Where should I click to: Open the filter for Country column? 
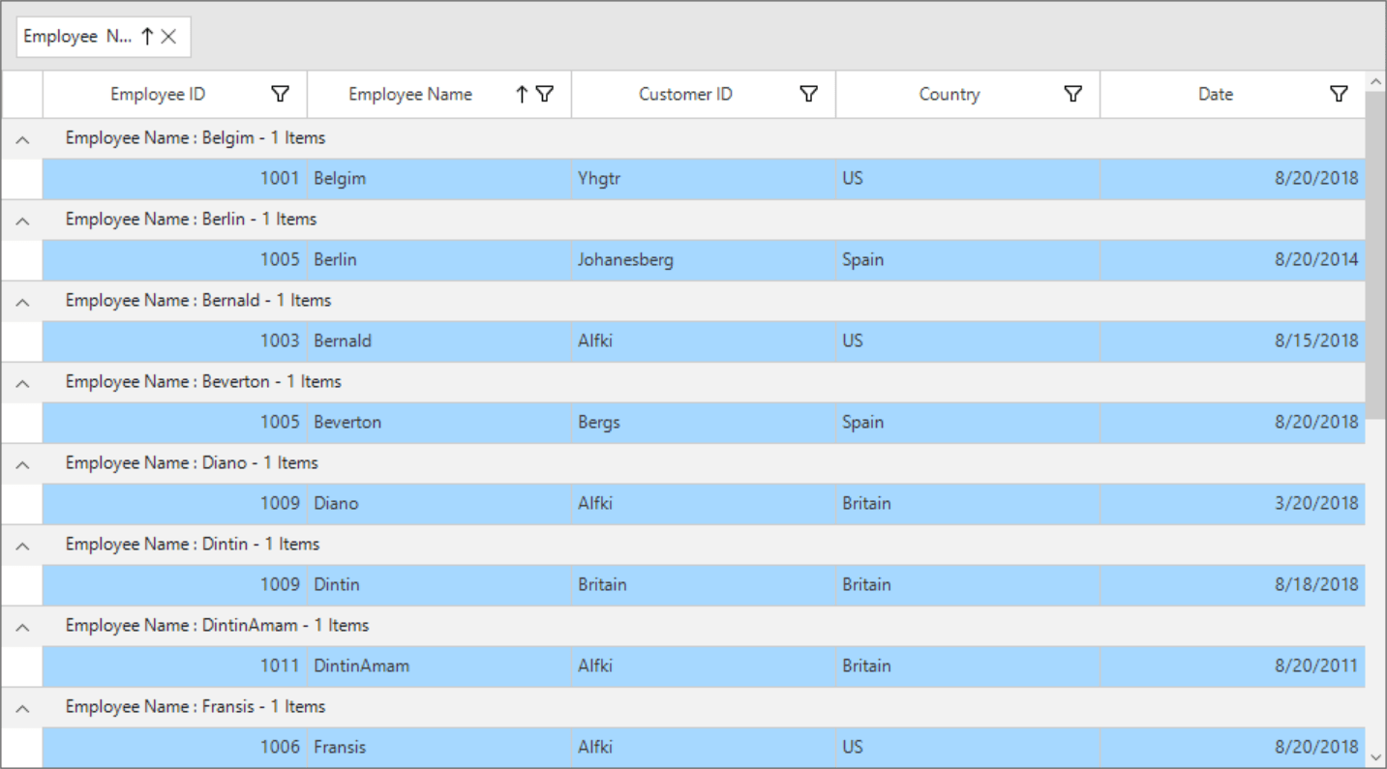click(x=1072, y=93)
